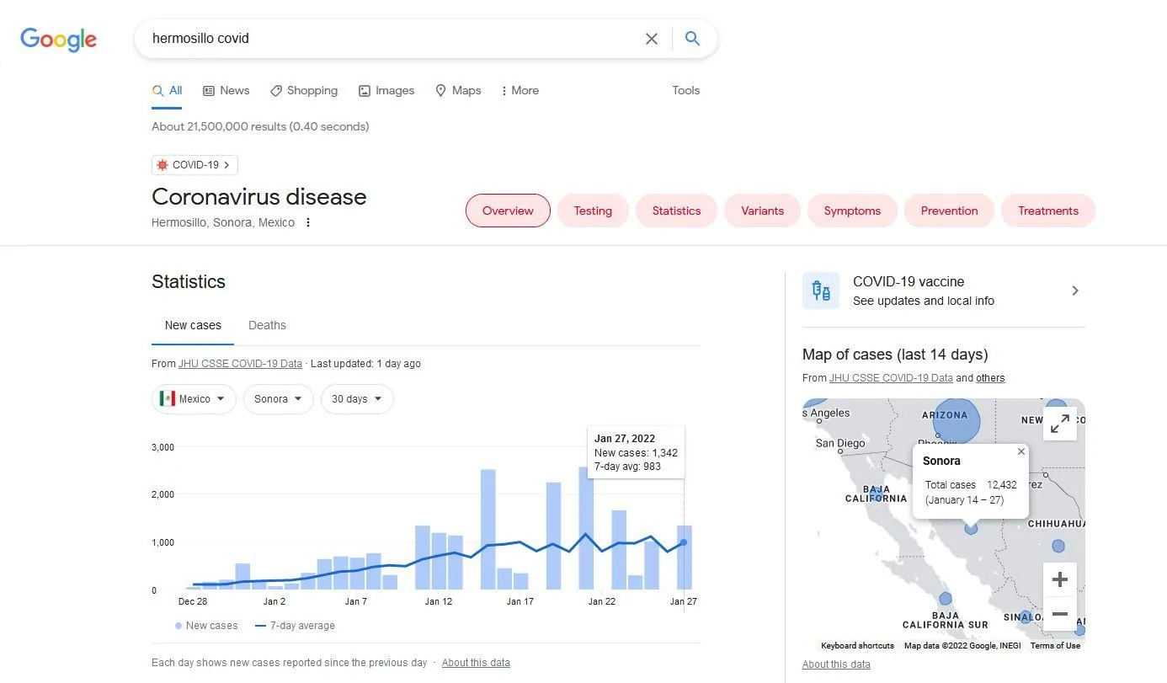Click the Sonora bubble under the popup
The image size is (1167, 683).
point(971,528)
